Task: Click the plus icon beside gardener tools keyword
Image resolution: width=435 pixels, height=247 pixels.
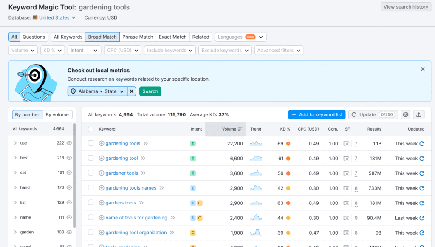Action: (x=101, y=173)
